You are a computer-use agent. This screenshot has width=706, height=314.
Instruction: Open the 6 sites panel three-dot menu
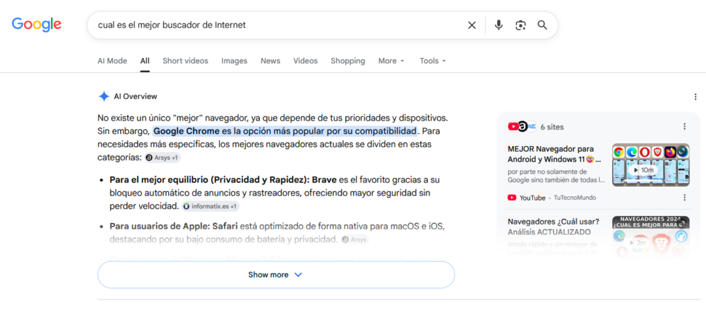pyautogui.click(x=685, y=127)
